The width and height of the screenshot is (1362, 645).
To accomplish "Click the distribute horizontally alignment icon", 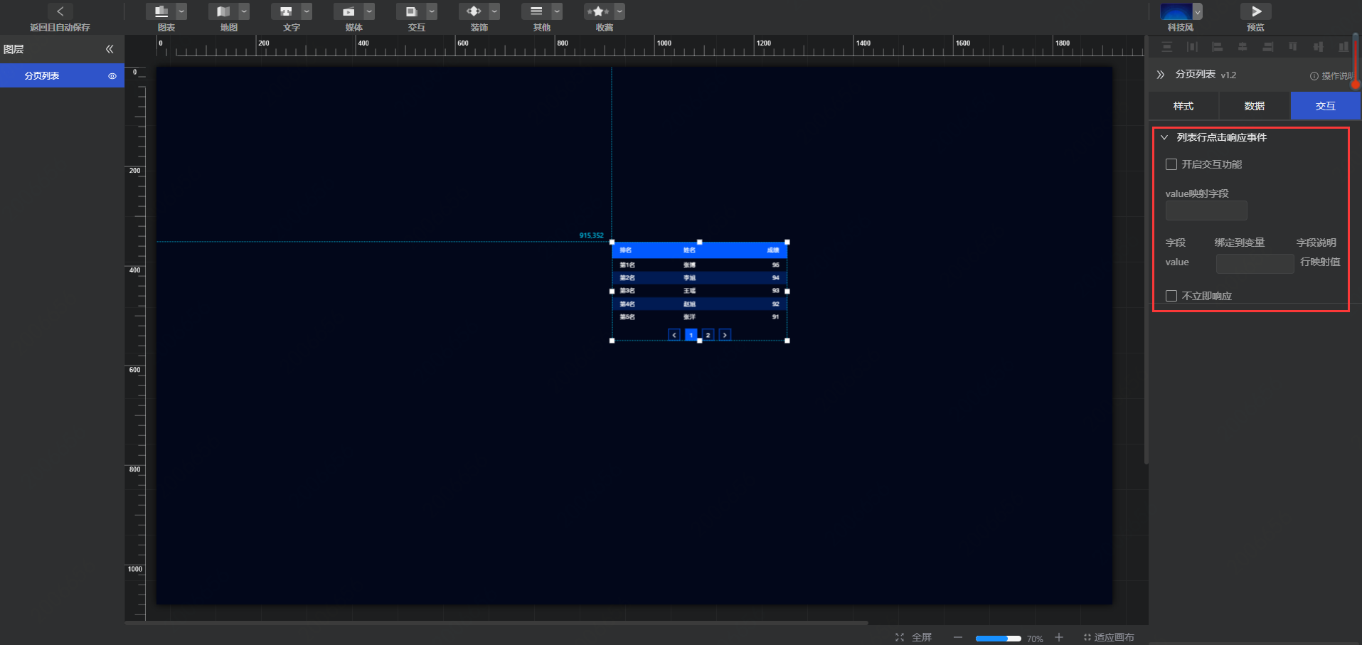I will coord(1192,47).
